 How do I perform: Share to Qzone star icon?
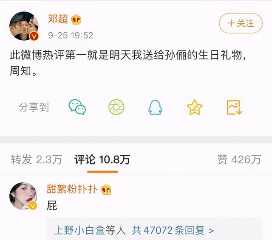tap(195, 107)
